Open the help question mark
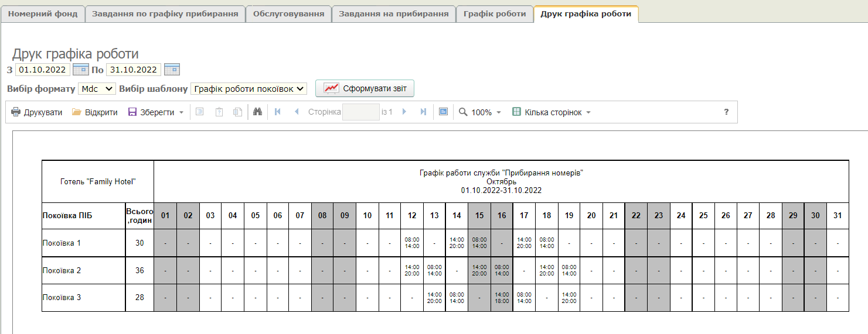Viewport: 868px width, 334px height. 726,112
